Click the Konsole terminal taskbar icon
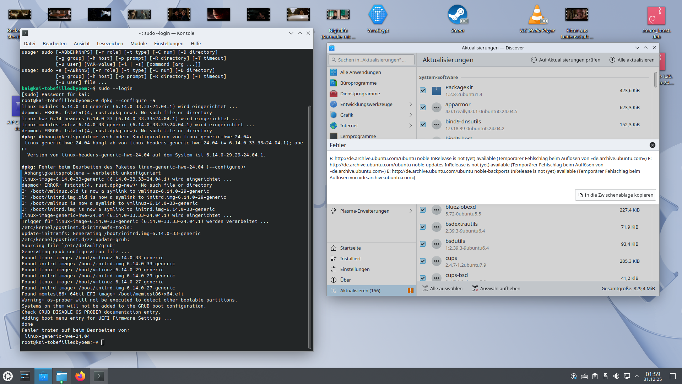The width and height of the screenshot is (682, 384). point(99,376)
